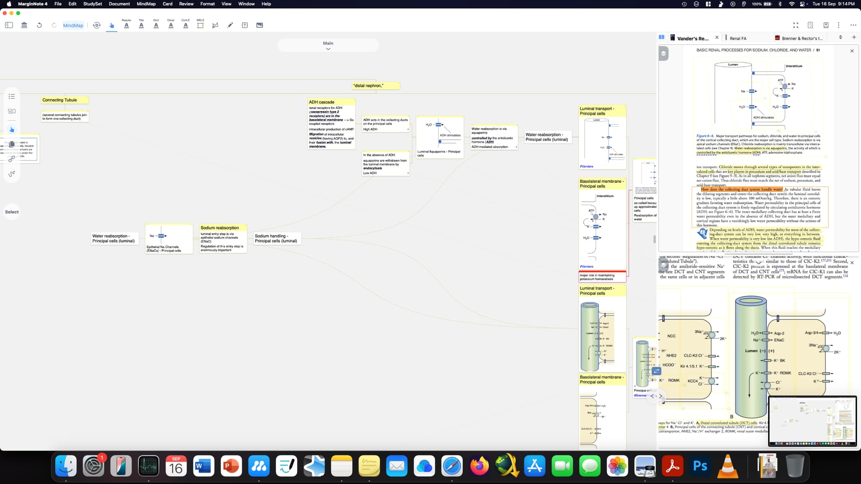Open the outline list view icon

pos(12,96)
